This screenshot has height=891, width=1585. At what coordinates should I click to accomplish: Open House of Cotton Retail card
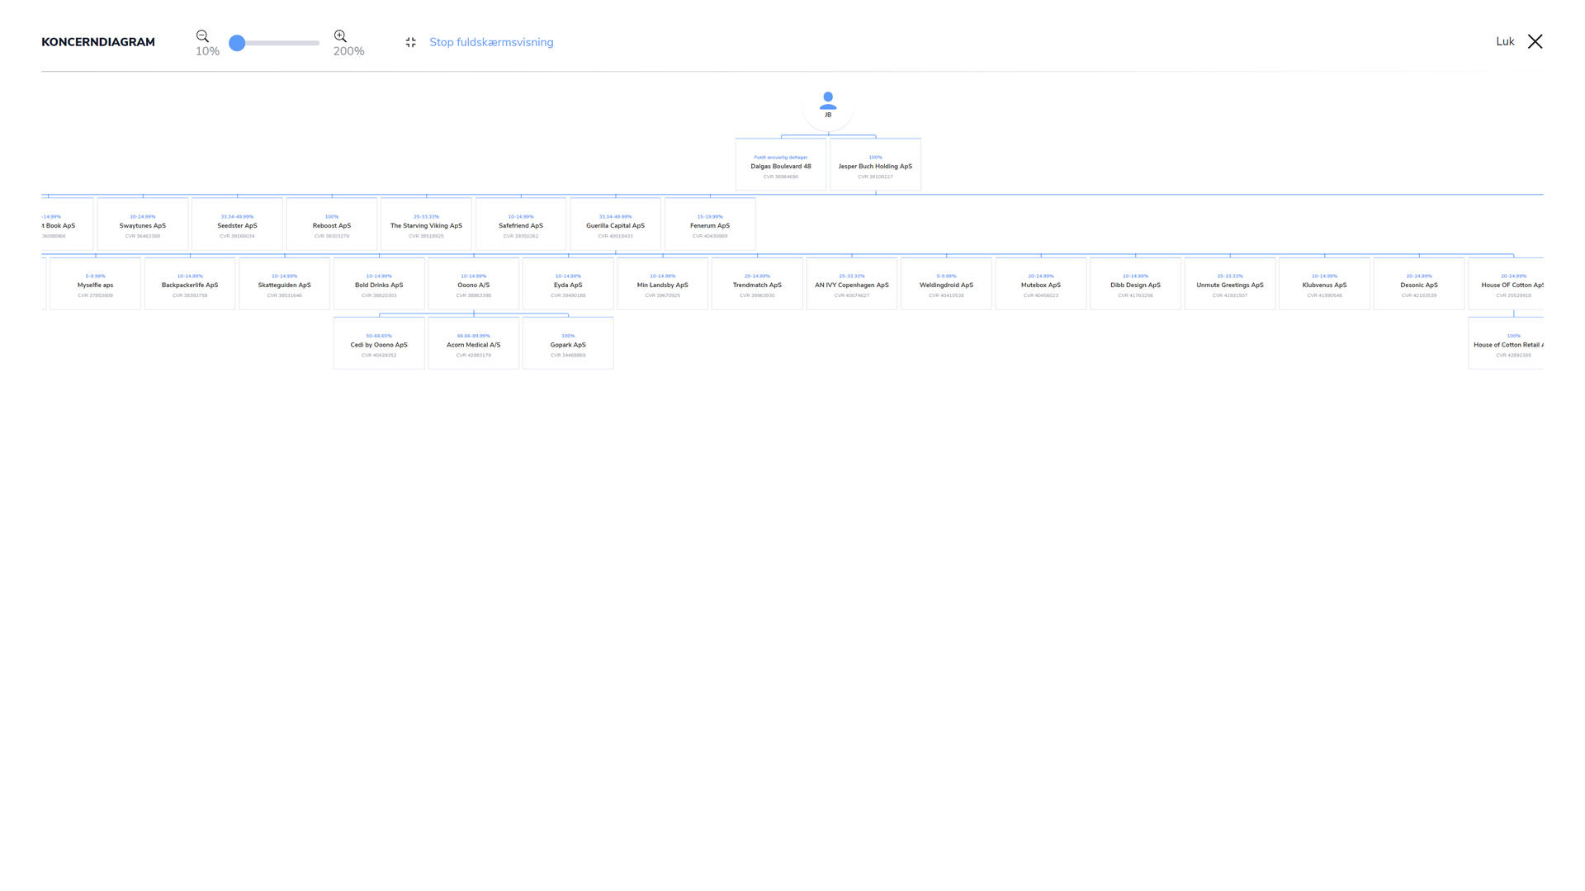click(x=1507, y=343)
